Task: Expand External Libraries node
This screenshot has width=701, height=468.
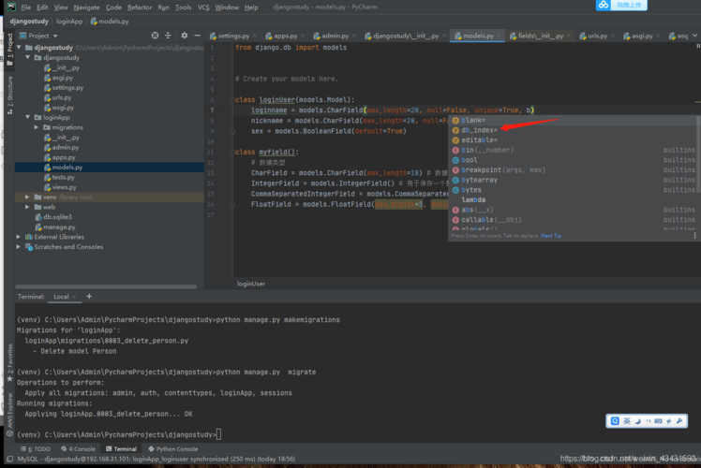Action: [19, 237]
